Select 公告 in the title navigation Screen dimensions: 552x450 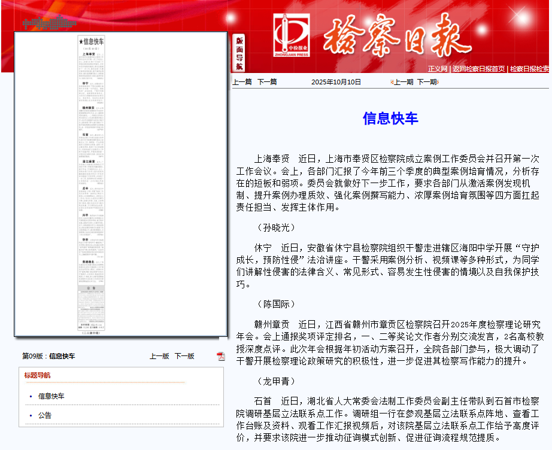pyautogui.click(x=45, y=415)
